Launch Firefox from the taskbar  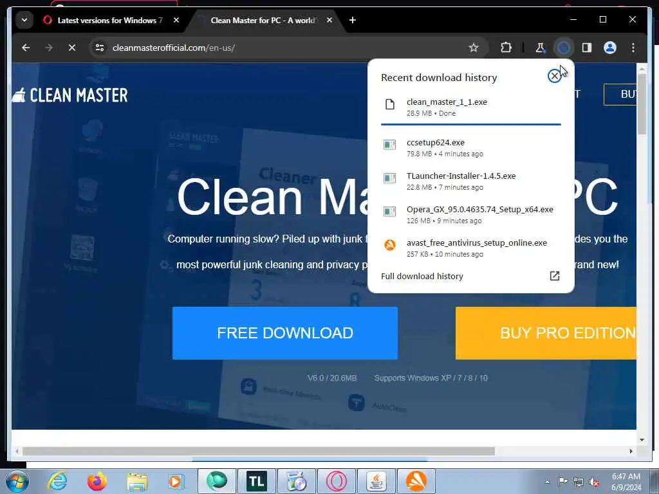tap(97, 481)
